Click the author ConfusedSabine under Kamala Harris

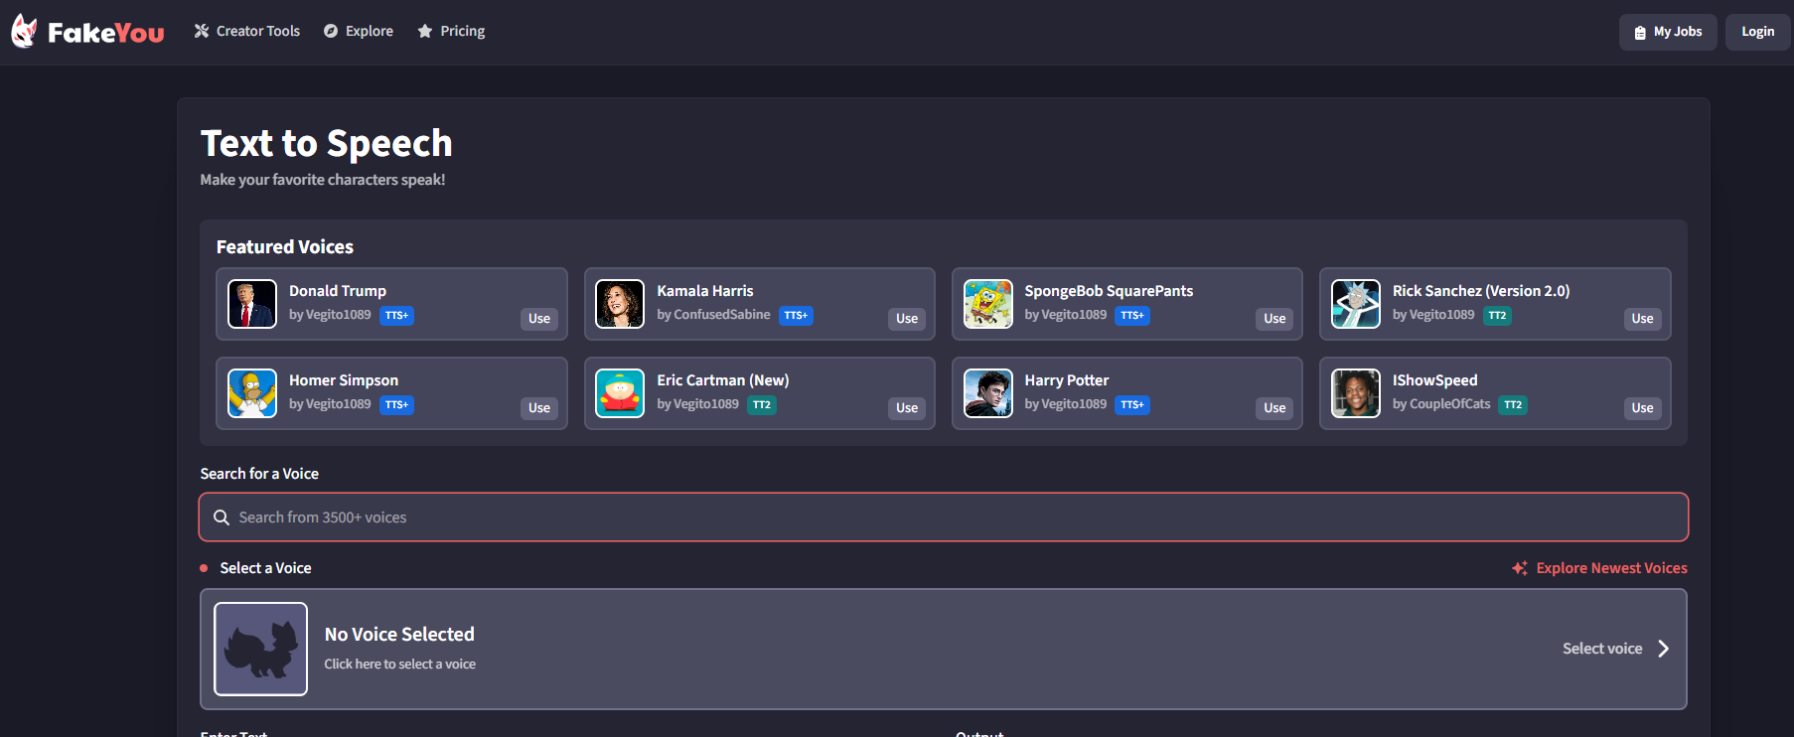pyautogui.click(x=722, y=315)
